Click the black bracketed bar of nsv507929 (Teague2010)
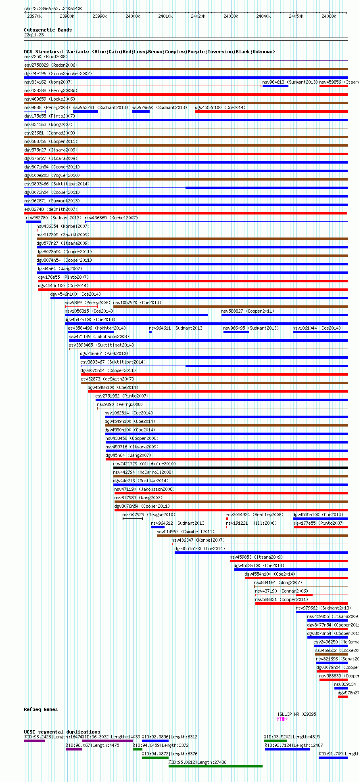Image resolution: width=359 pixels, height=782 pixels. coord(133,519)
